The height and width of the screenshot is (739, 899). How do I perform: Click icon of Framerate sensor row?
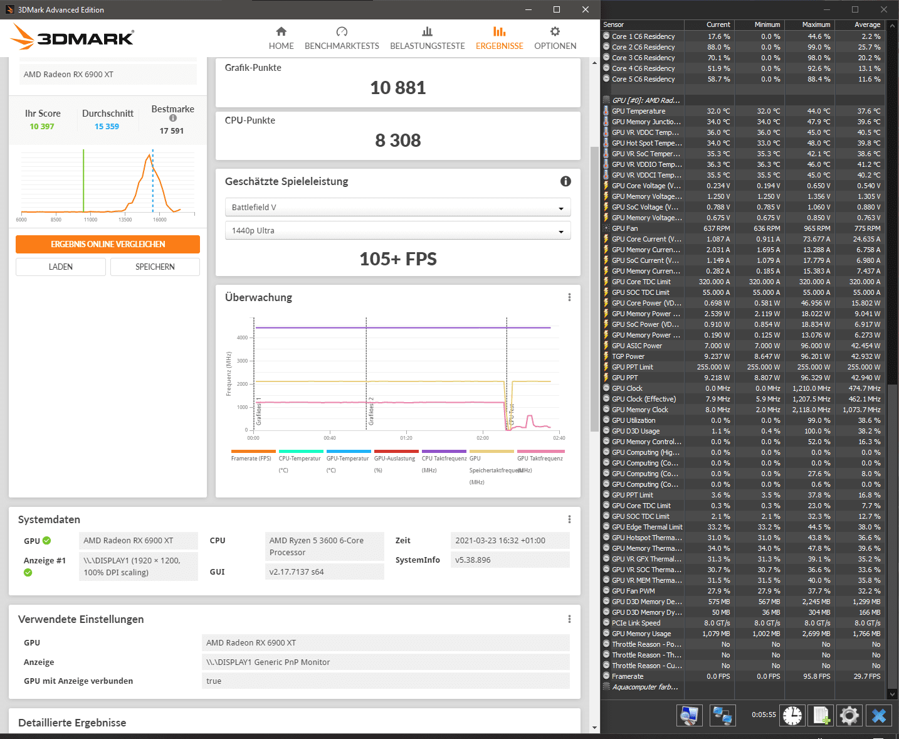click(x=606, y=676)
